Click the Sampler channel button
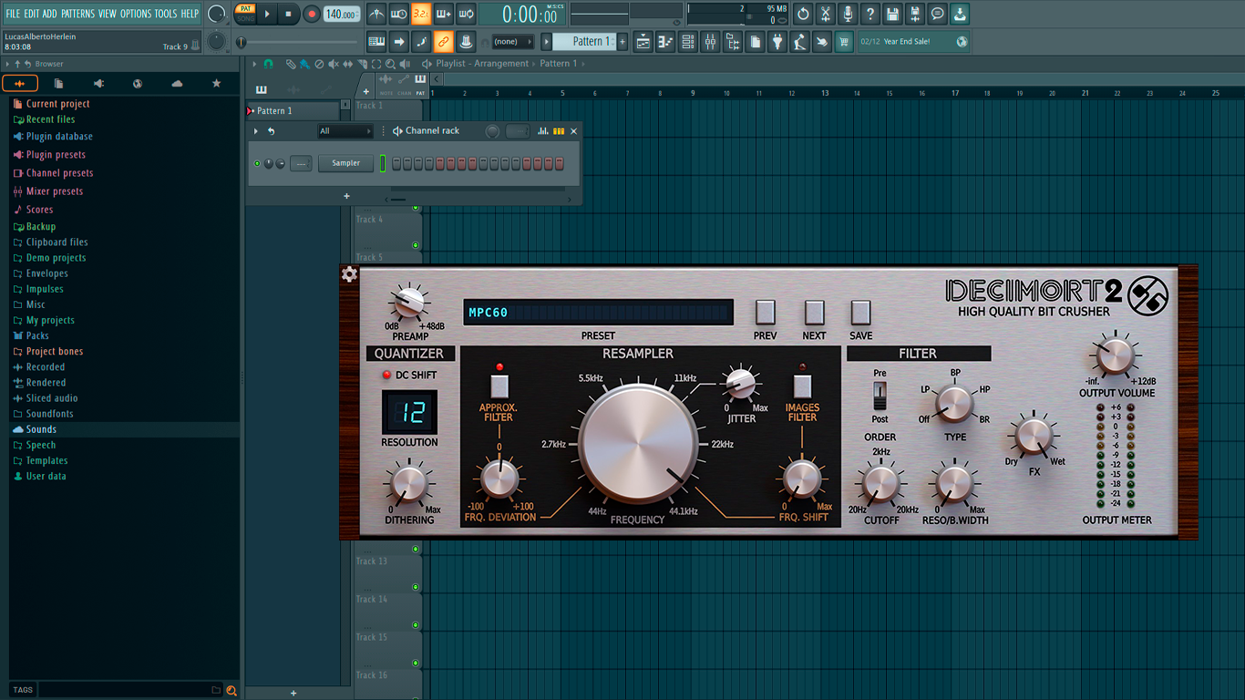Image resolution: width=1245 pixels, height=700 pixels. (x=345, y=163)
